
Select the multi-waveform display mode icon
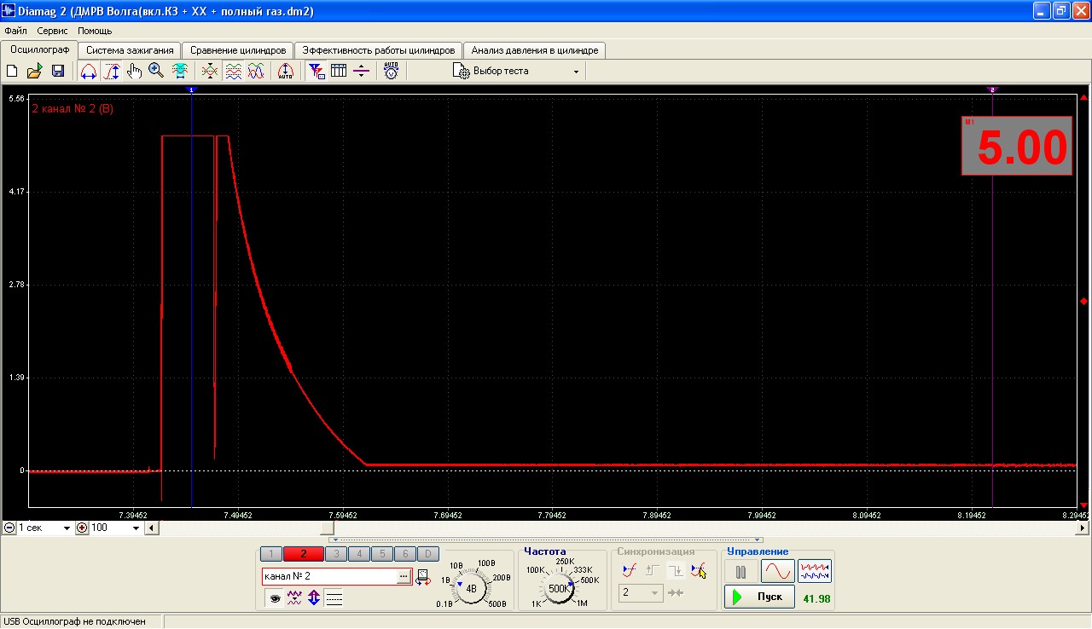tap(815, 572)
